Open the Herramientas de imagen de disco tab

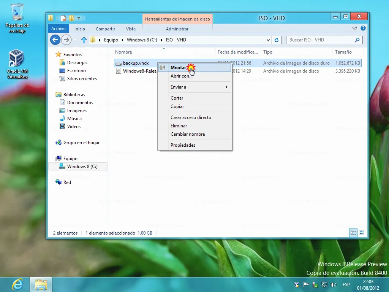pos(177,19)
